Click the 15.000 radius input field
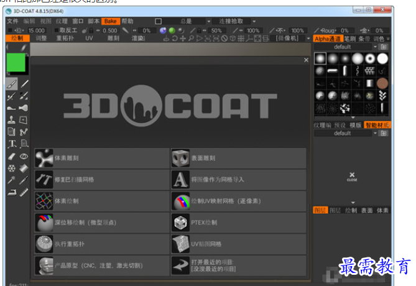Screen dimensions: 416x286 [x=36, y=30]
